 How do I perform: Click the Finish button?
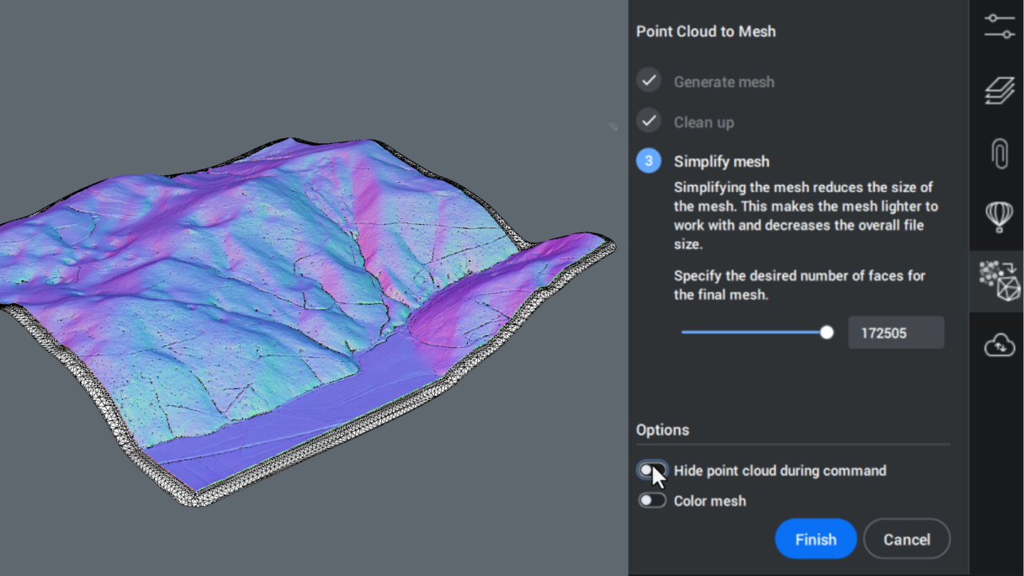click(x=815, y=539)
